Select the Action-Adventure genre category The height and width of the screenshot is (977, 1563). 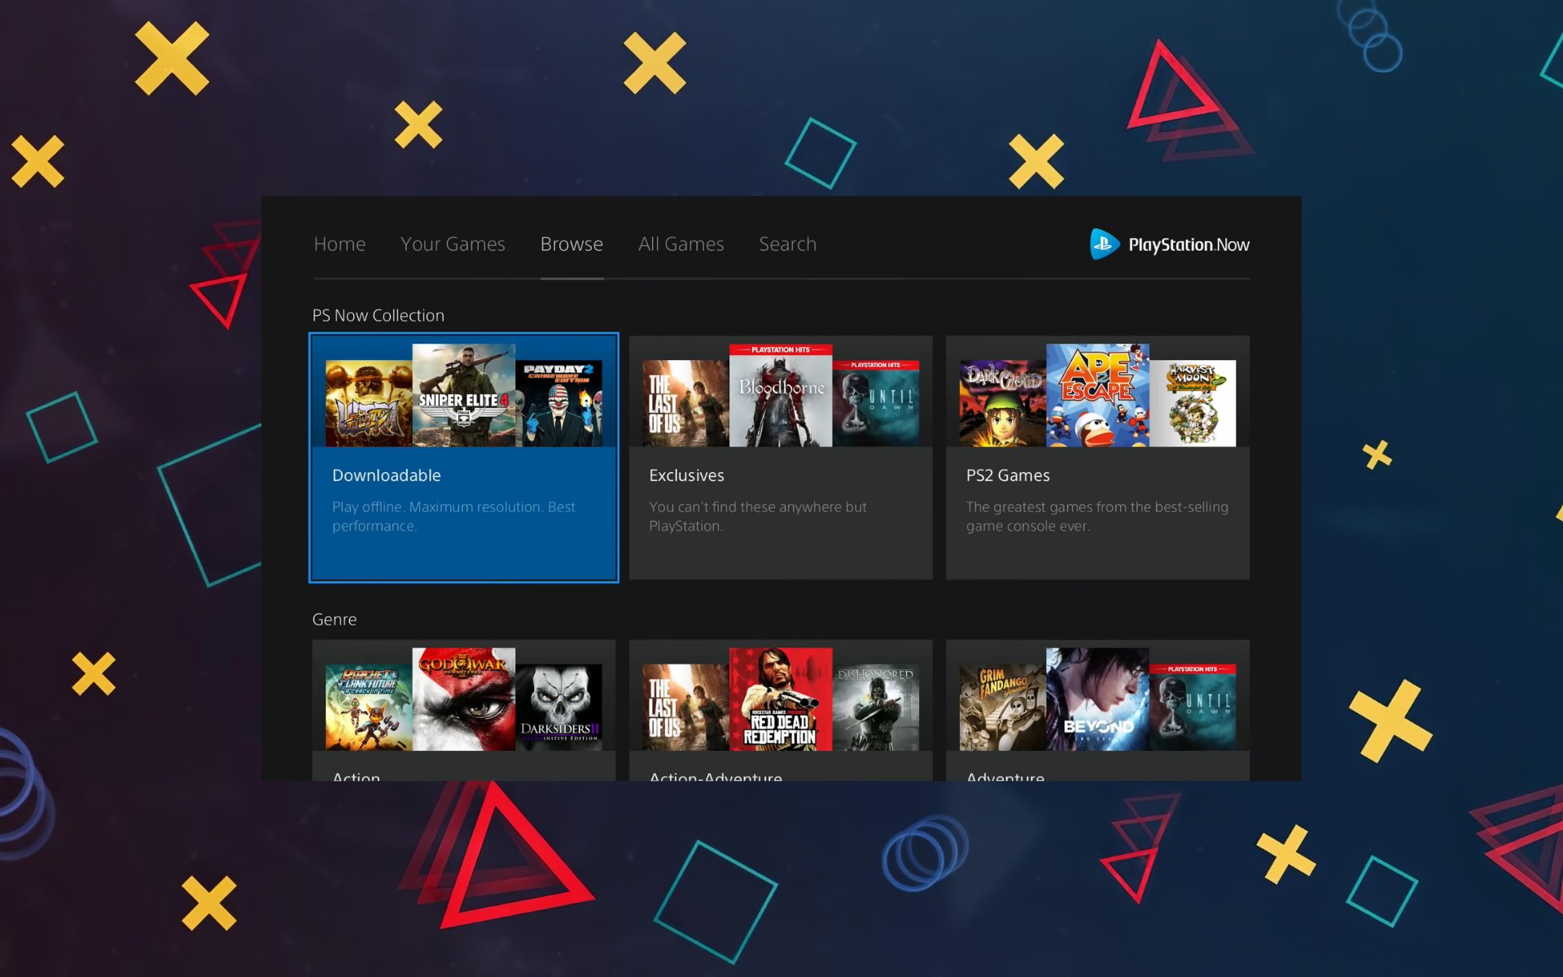[x=780, y=709]
